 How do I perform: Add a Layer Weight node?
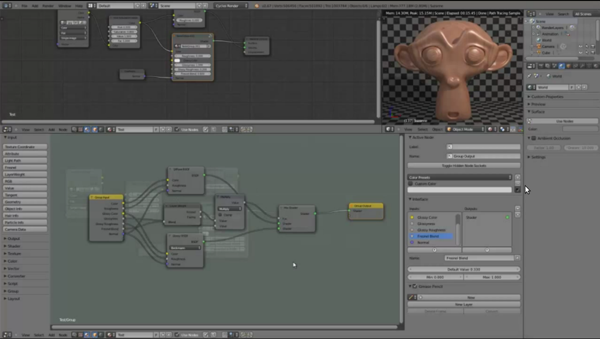coord(25,174)
